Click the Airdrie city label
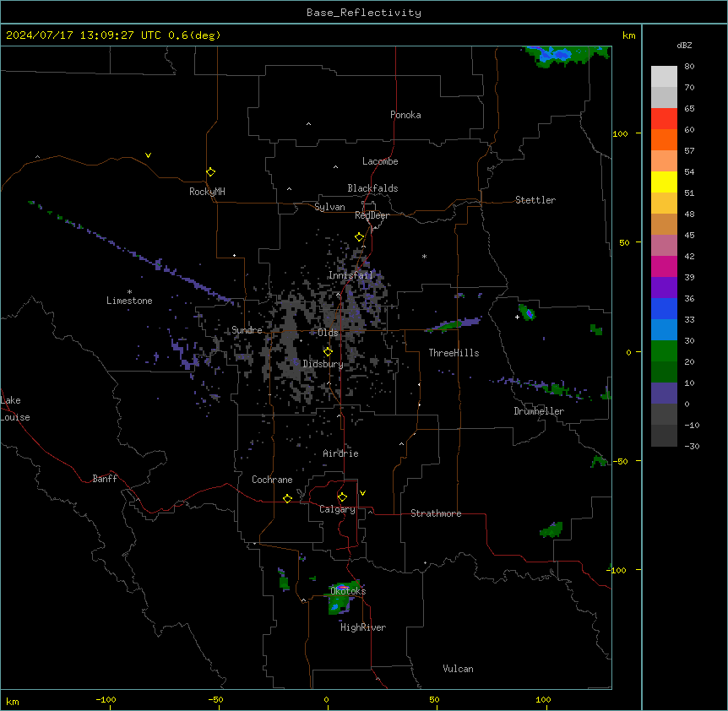The width and height of the screenshot is (728, 711). pos(341,453)
